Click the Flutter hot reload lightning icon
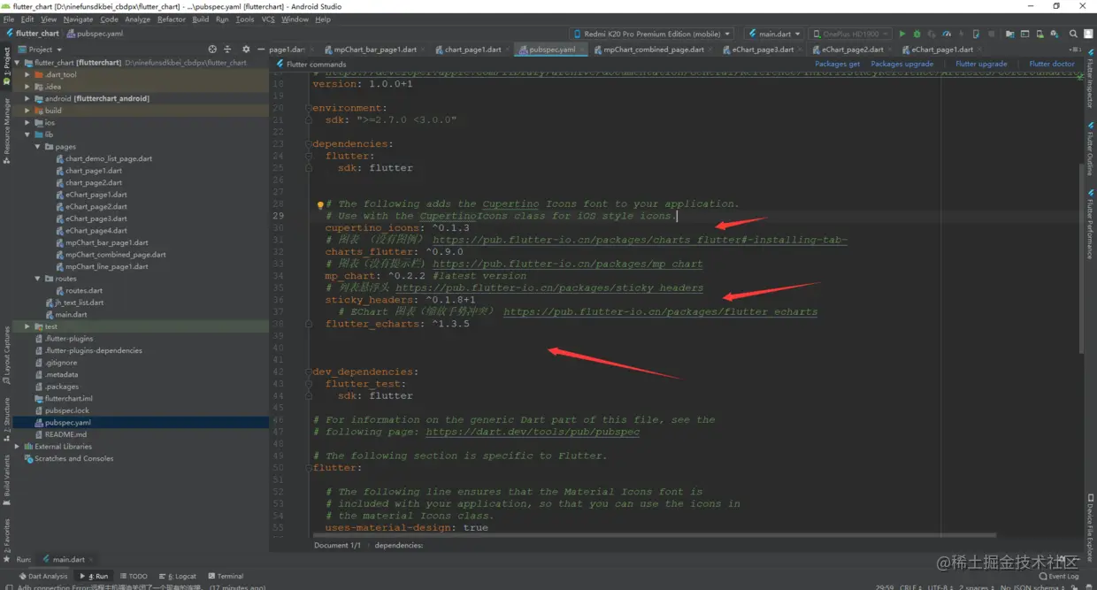Screen dimensions: 1097x590 (x=962, y=34)
